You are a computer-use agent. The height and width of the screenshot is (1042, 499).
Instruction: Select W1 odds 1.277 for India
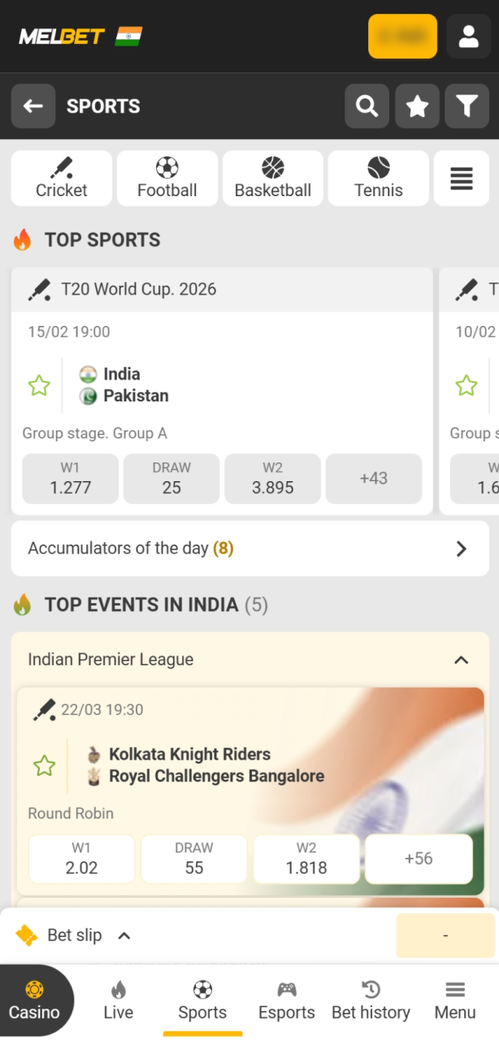click(71, 479)
